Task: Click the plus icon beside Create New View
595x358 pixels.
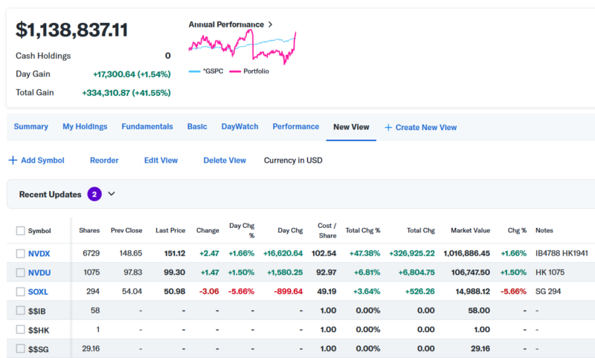Action: tap(388, 128)
